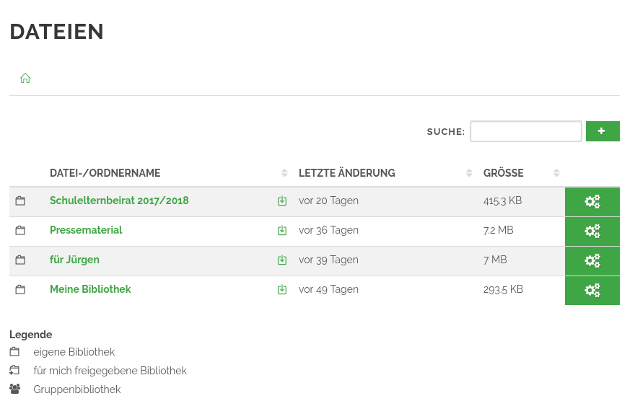Viewport: 635px width, 401px height.
Task: Sort by Letzte Änderung column arrows
Action: click(x=469, y=173)
